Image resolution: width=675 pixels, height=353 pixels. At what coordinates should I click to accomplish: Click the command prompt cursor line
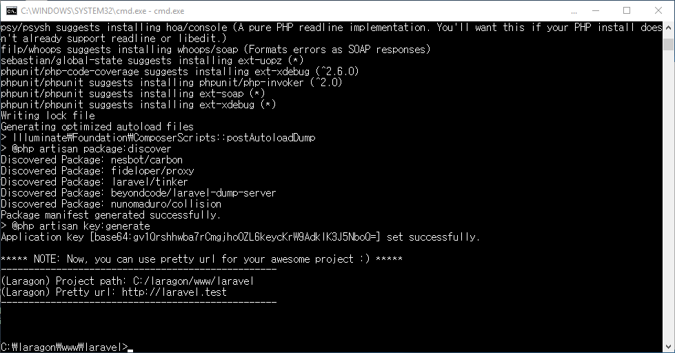coord(66,347)
